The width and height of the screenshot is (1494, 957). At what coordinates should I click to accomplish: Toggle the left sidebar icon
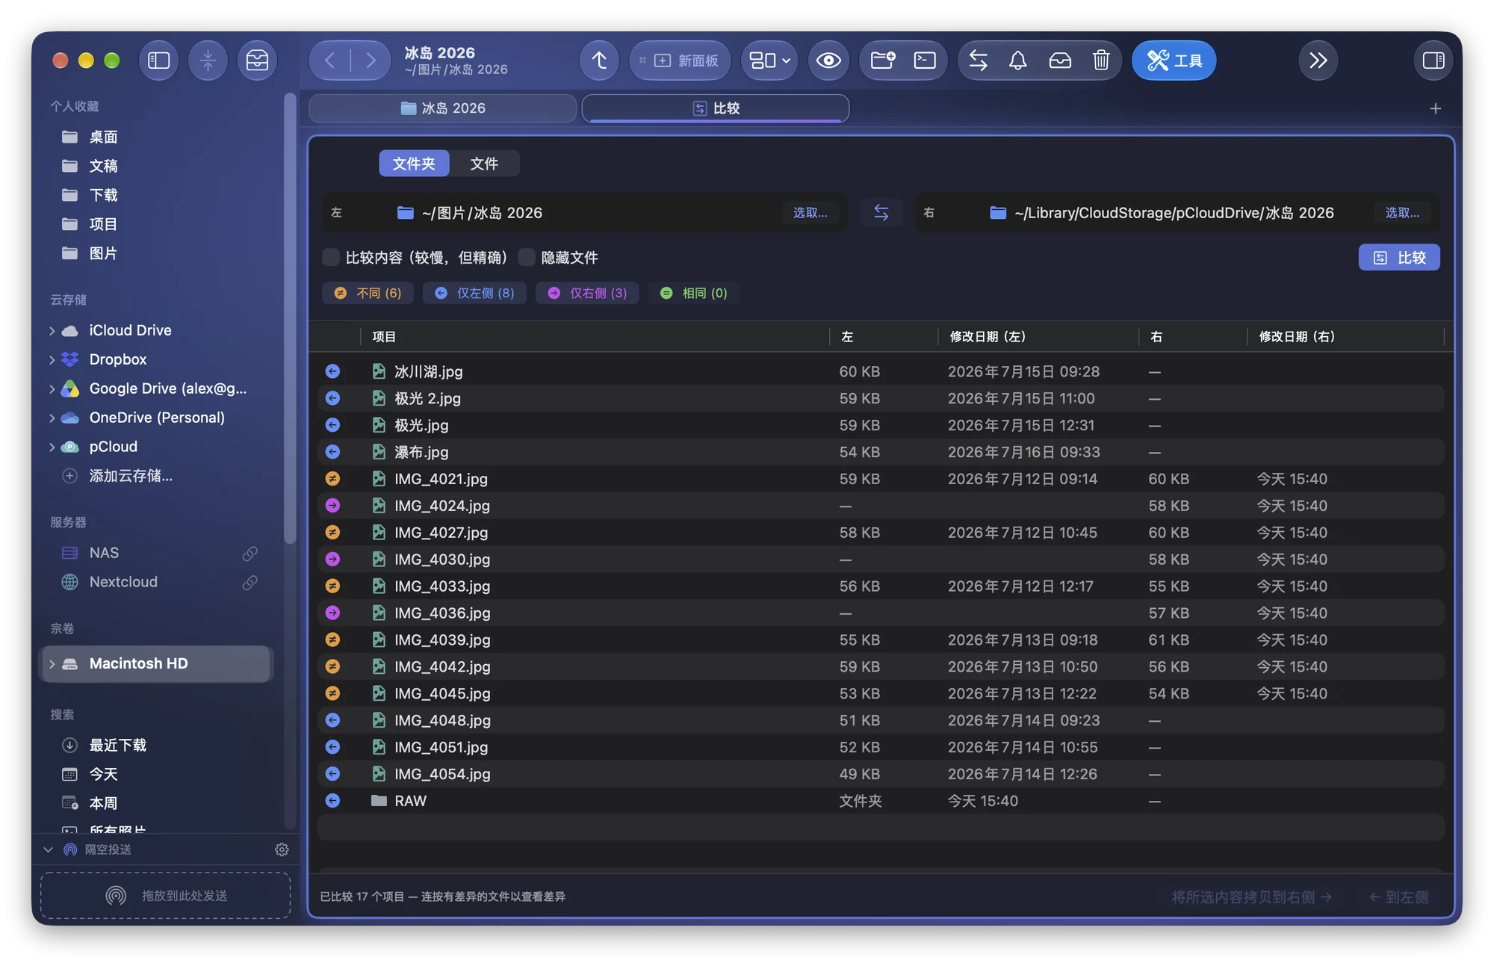coord(159,61)
